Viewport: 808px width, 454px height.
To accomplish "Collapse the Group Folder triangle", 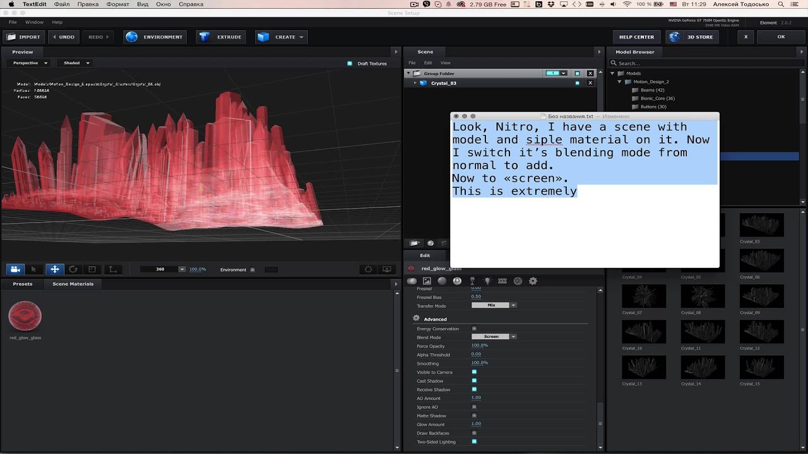I will click(x=408, y=73).
